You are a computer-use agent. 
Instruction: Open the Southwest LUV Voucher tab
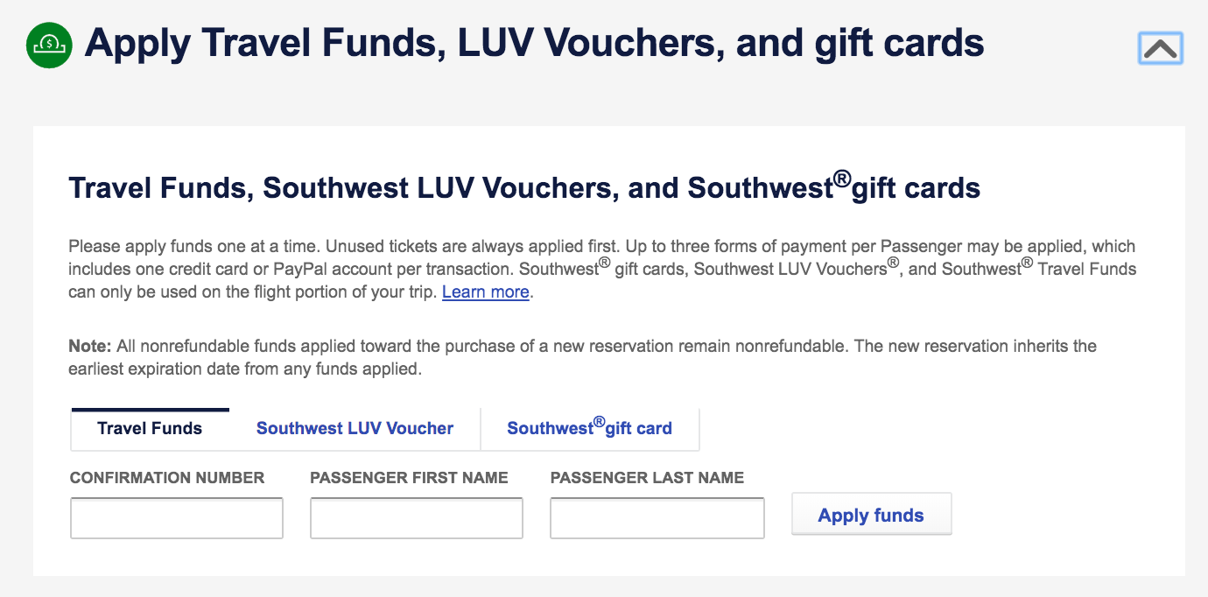355,429
